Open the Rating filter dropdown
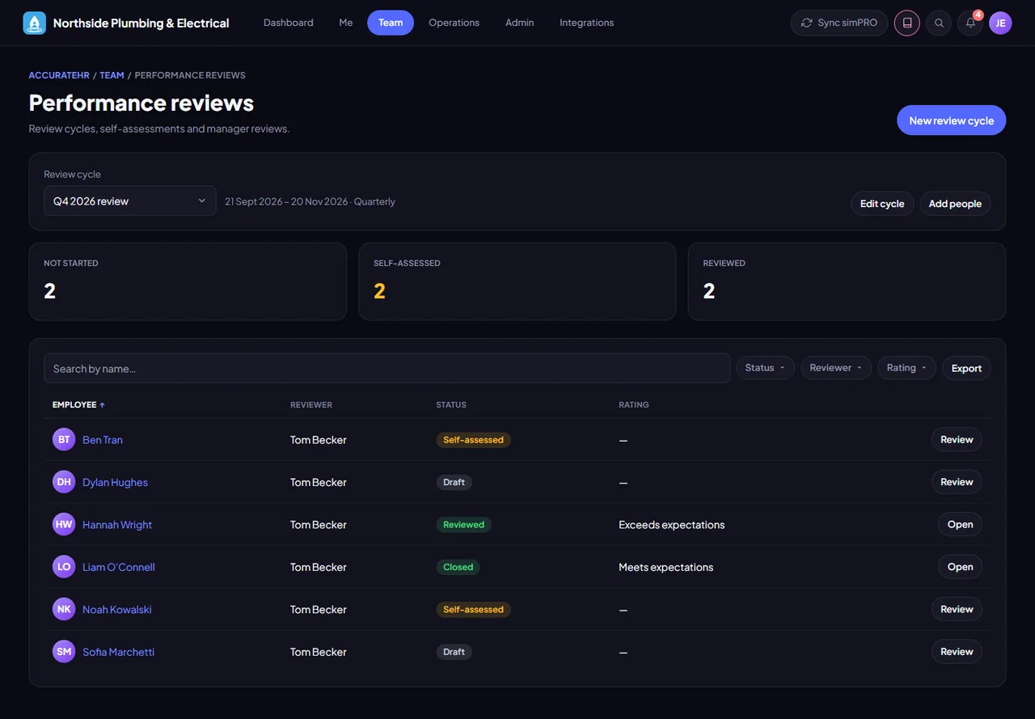This screenshot has width=1035, height=719. [906, 368]
